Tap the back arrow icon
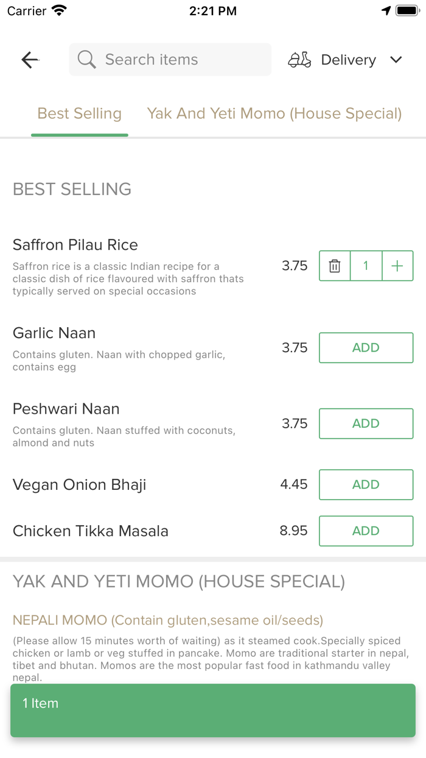Screen dimensions: 426x758 [30, 60]
